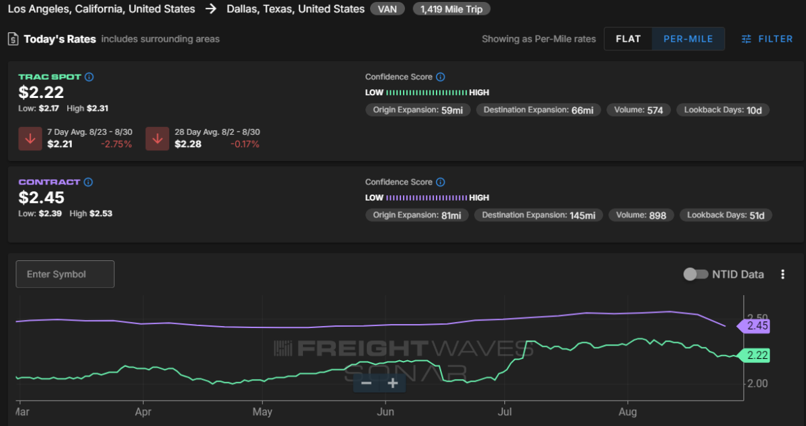Open the CONTRACT info icon
This screenshot has width=806, height=426.
[x=89, y=182]
